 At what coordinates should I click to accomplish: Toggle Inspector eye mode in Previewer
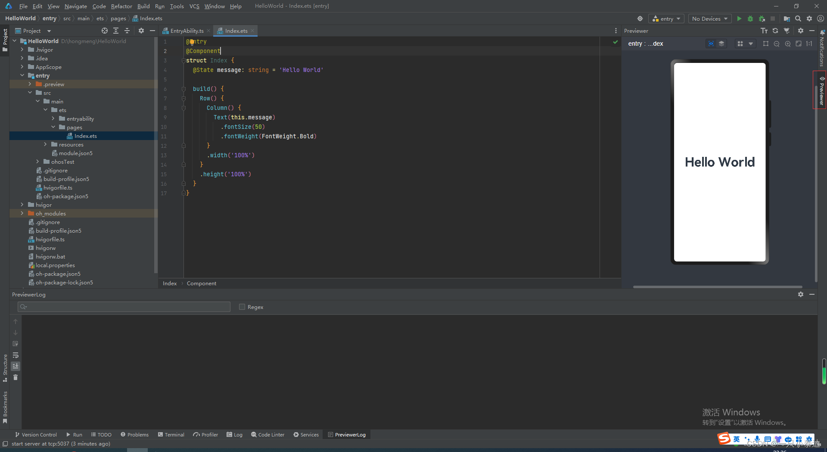(711, 44)
